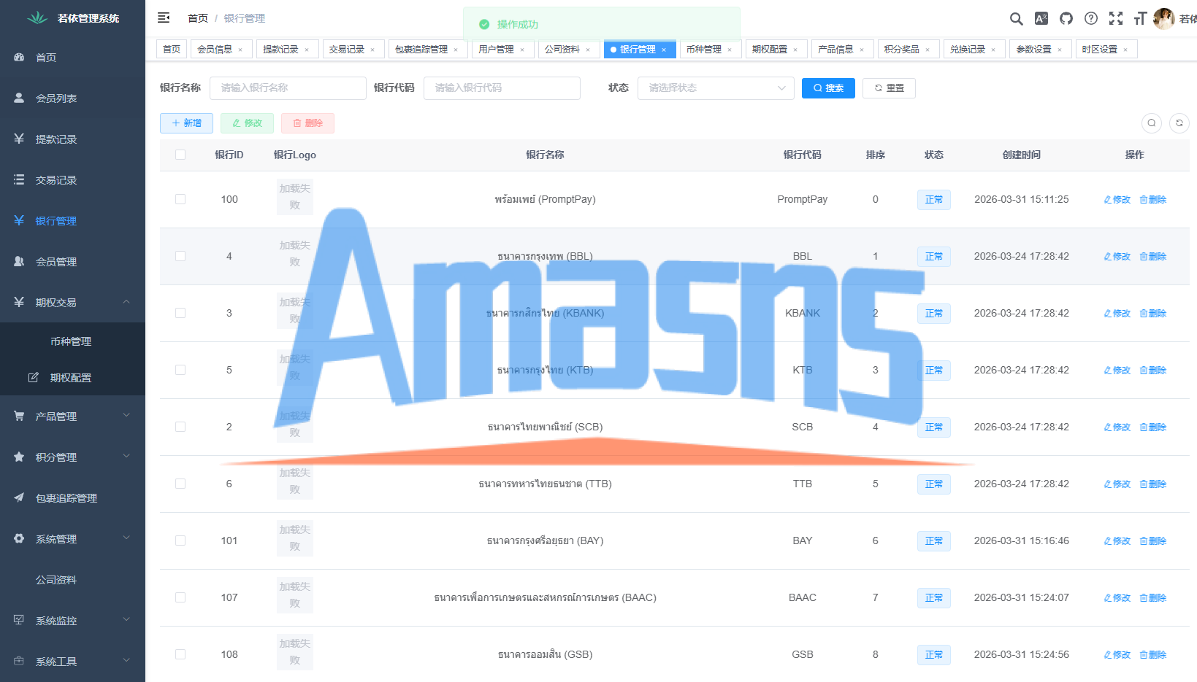Tick the checkbox for the GSB row
The width and height of the screenshot is (1197, 682).
180,654
